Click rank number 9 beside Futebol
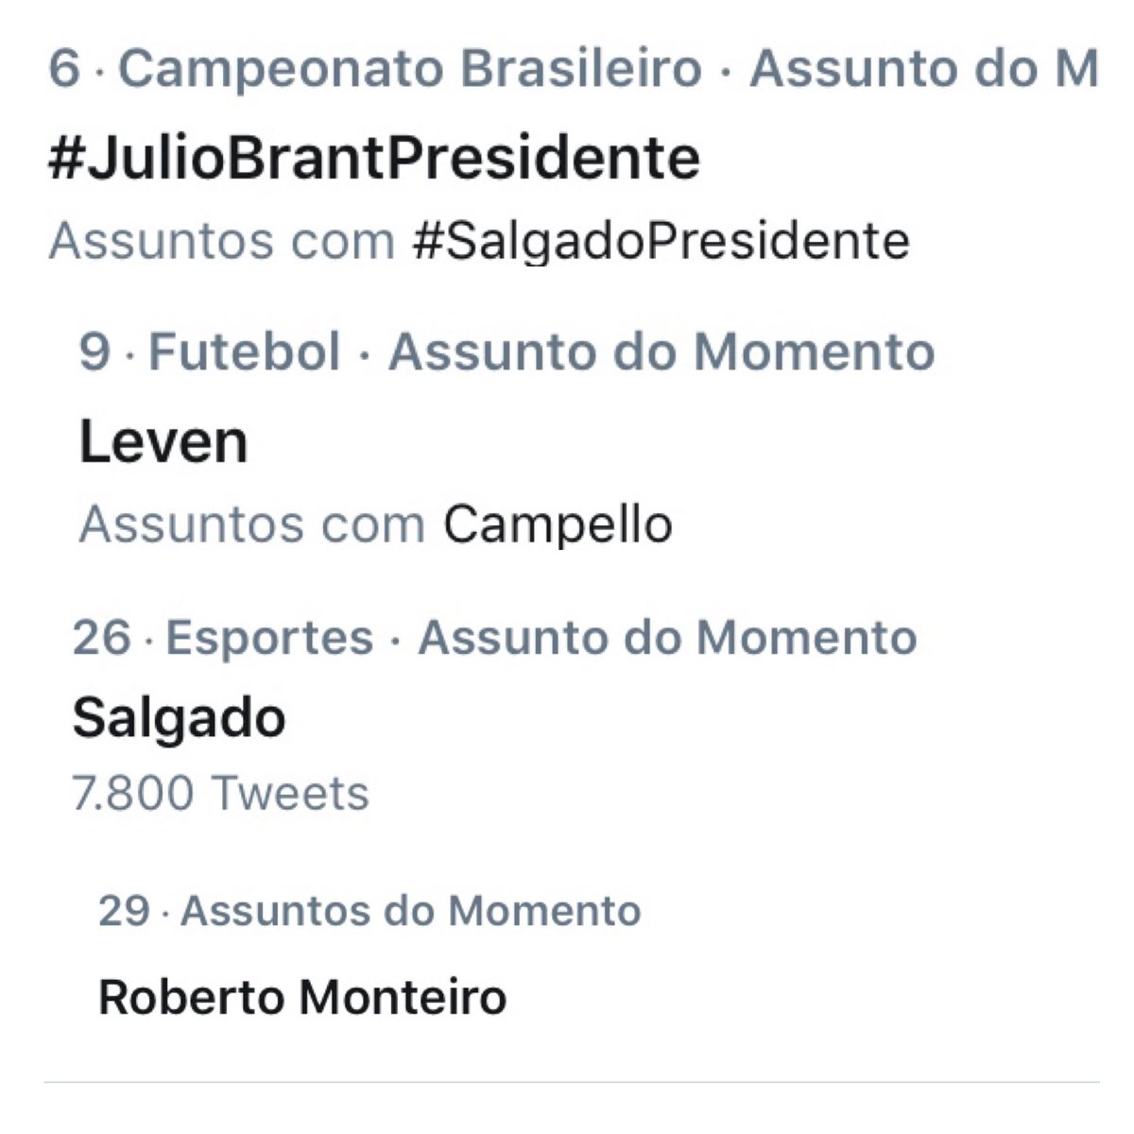This screenshot has width=1134, height=1134. pos(94,352)
